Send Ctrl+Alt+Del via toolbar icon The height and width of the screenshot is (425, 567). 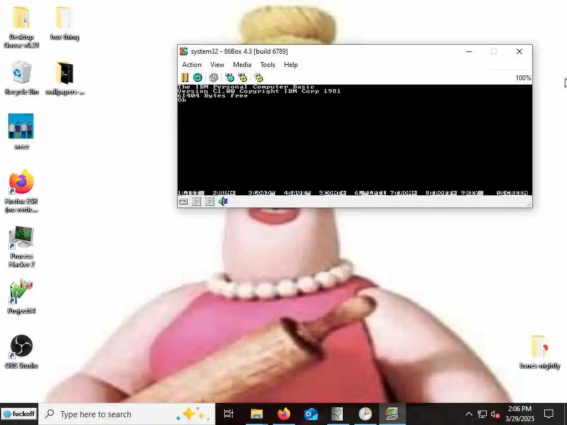point(230,77)
